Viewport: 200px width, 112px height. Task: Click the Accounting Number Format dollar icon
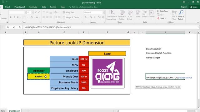[86, 17]
